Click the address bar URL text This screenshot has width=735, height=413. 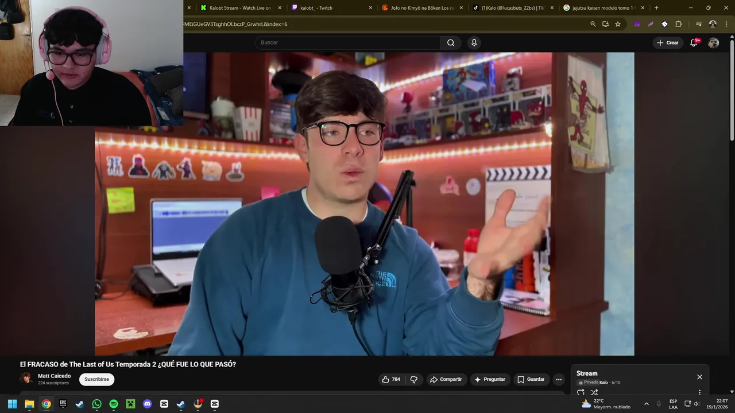tap(235, 24)
